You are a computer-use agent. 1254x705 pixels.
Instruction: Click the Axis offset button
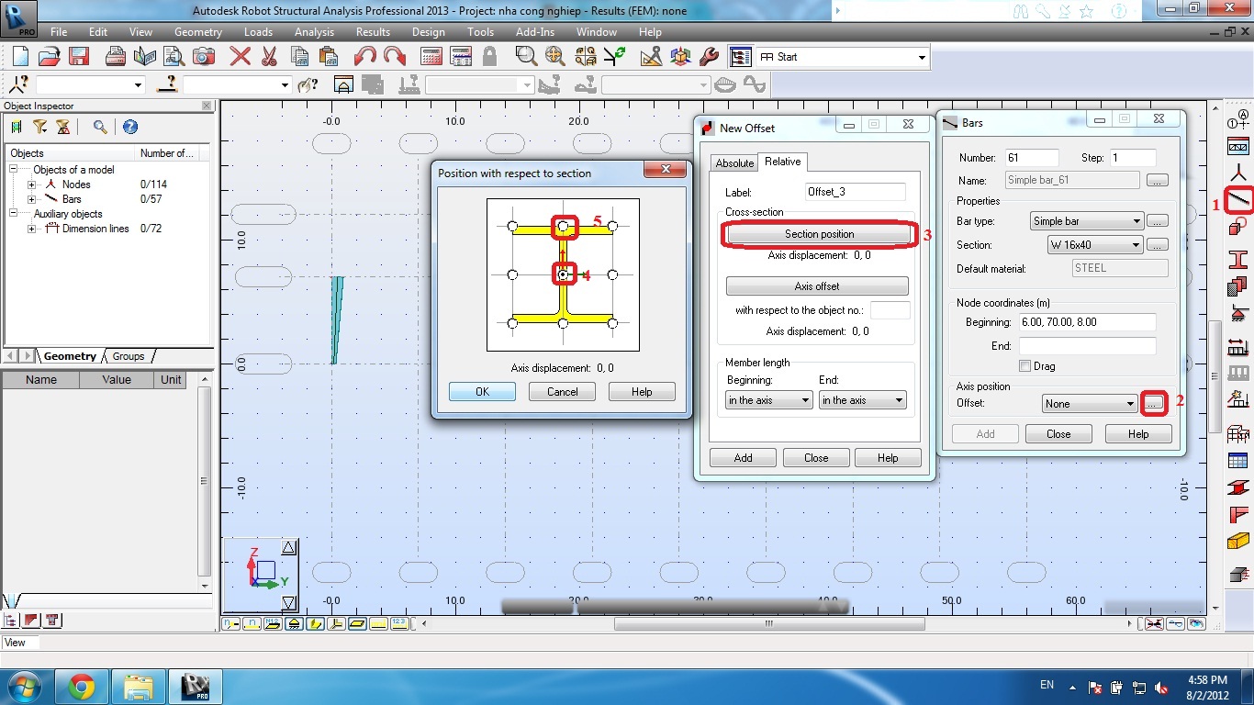tap(817, 286)
